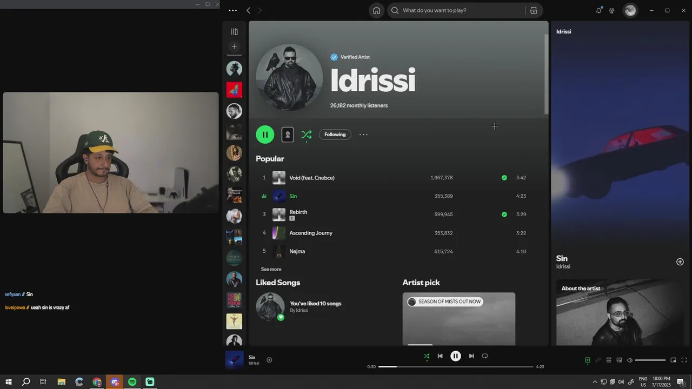Toggle lyrics microphone icon
This screenshot has height=389, width=692.
(598, 360)
